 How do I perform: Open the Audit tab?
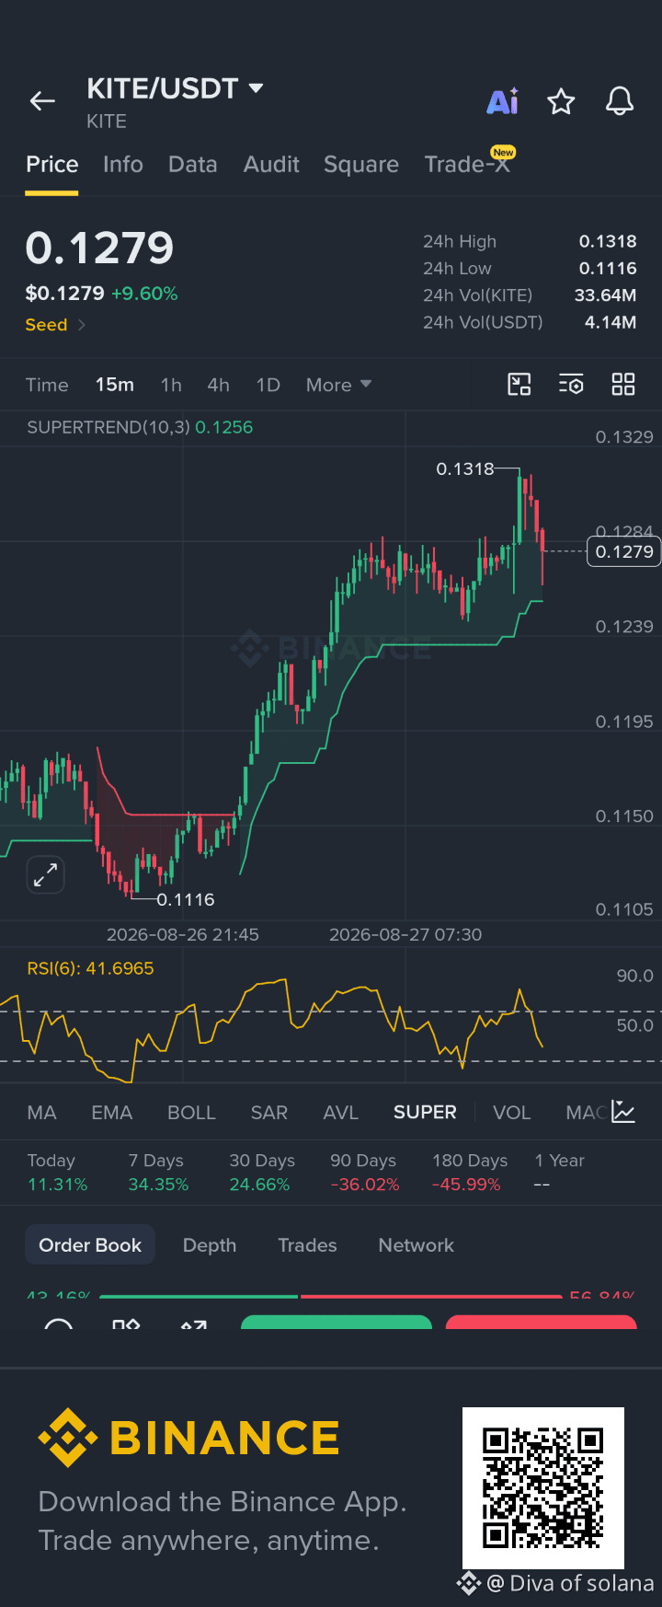click(x=271, y=165)
